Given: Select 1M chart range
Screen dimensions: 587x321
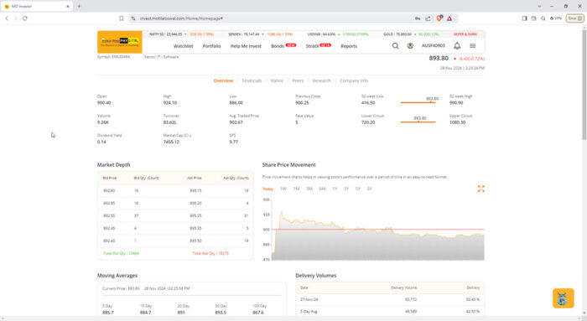Looking at the screenshot, I should [x=296, y=189].
